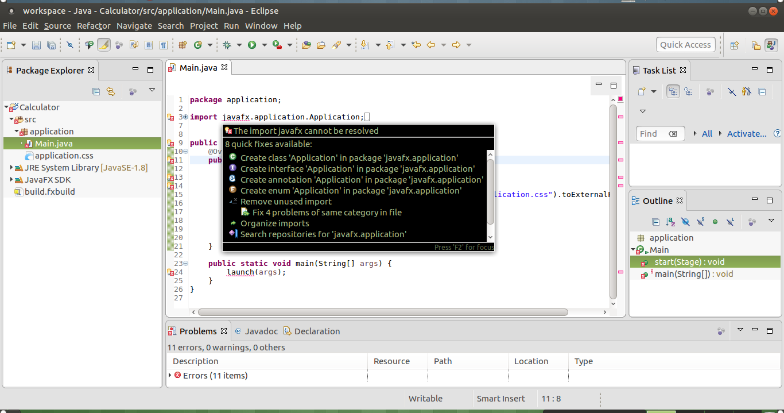This screenshot has width=784, height=413.
Task: Click the New Java Class toolbar icon
Action: point(198,45)
